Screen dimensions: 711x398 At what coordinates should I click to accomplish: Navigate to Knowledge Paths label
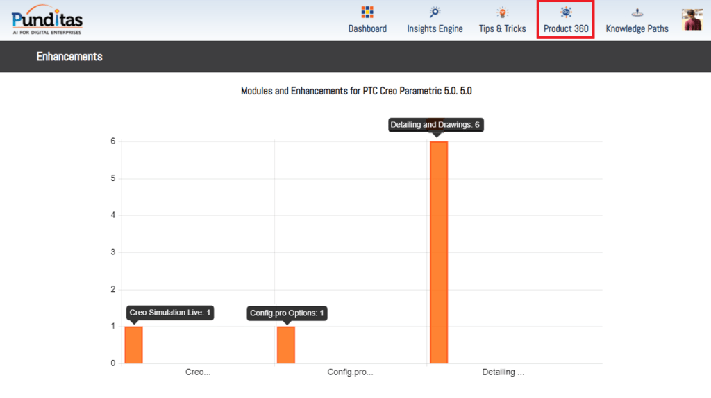coord(637,28)
